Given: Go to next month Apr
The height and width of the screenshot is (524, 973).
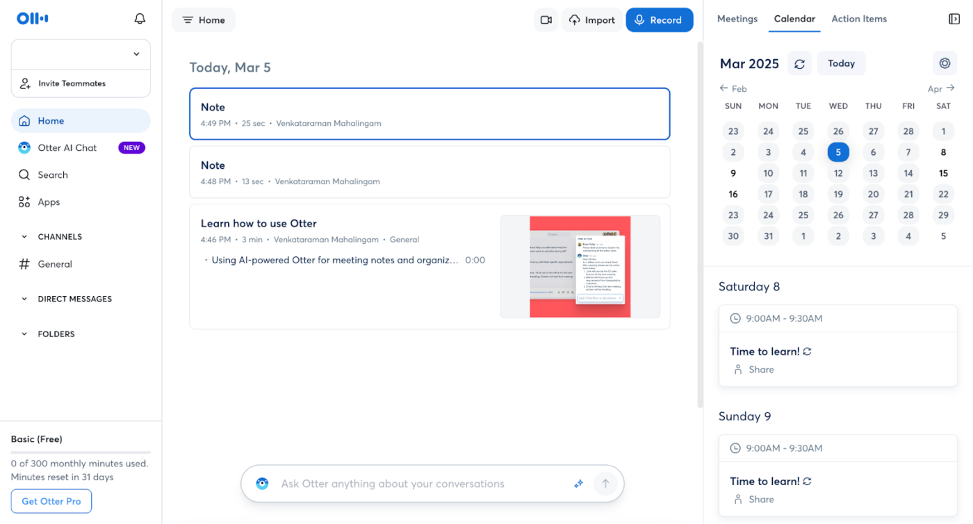Looking at the screenshot, I should pyautogui.click(x=941, y=88).
